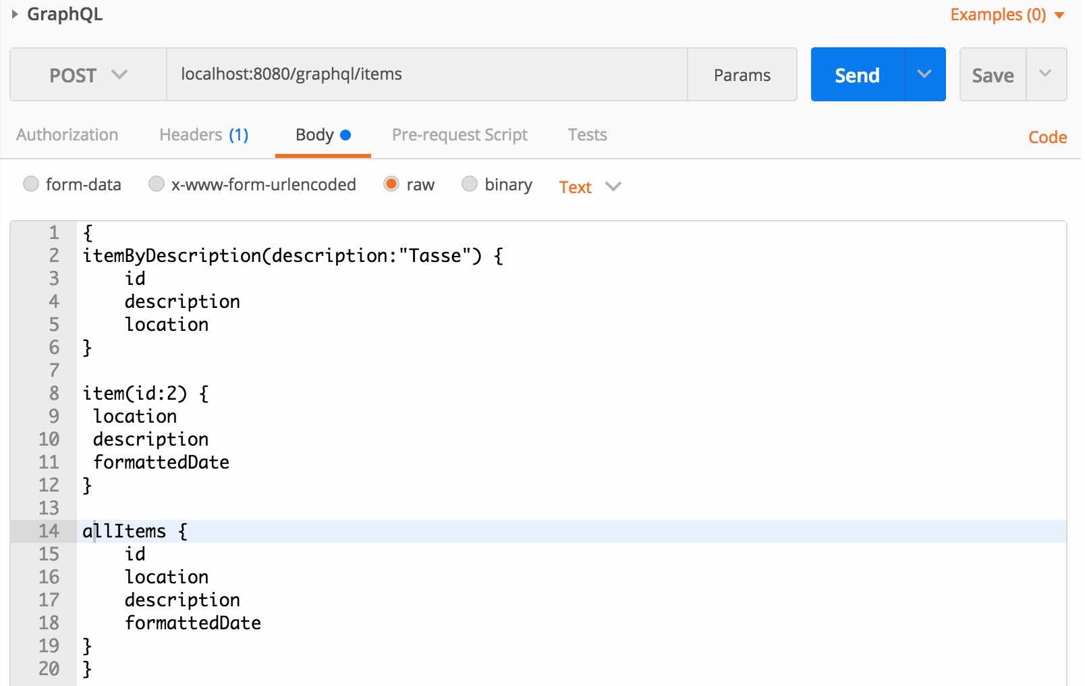Switch to the Headers (1) tab

(x=204, y=135)
